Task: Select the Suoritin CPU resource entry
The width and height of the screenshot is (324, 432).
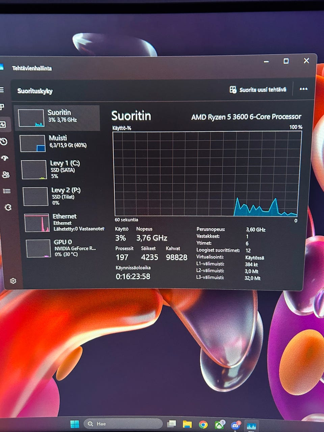Action: click(57, 118)
